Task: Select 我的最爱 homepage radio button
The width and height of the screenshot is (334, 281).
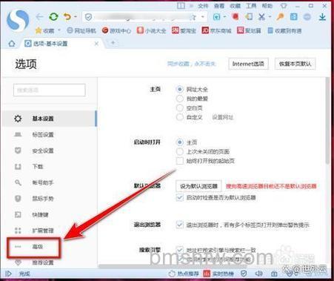Action: pyautogui.click(x=180, y=99)
